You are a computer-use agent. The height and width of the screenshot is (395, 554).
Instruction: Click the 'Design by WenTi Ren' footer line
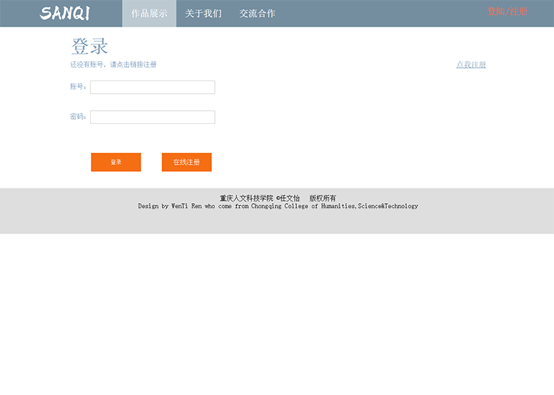(170, 206)
